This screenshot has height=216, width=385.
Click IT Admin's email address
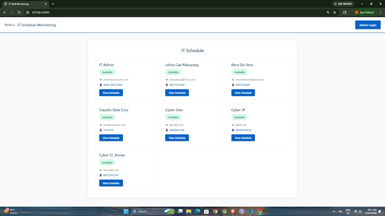115,80
